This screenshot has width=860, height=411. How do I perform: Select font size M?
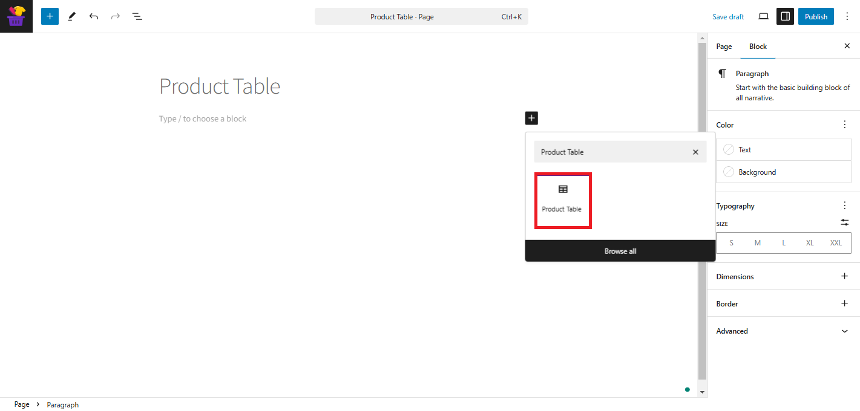point(757,243)
